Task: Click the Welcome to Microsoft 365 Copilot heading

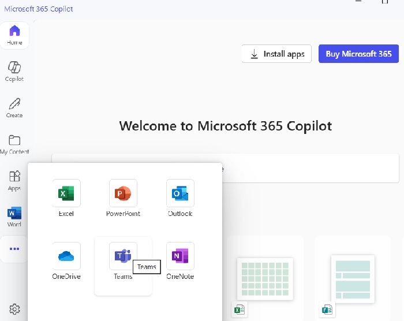Action: click(x=226, y=126)
